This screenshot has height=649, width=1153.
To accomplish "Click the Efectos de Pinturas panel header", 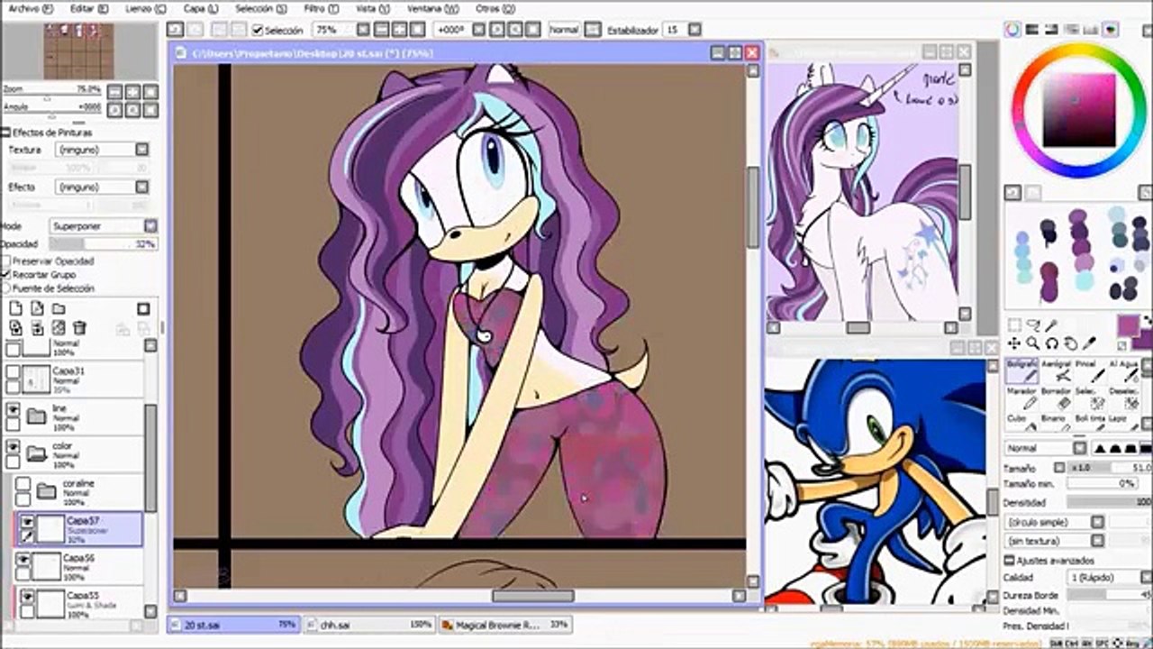I will pos(53,133).
